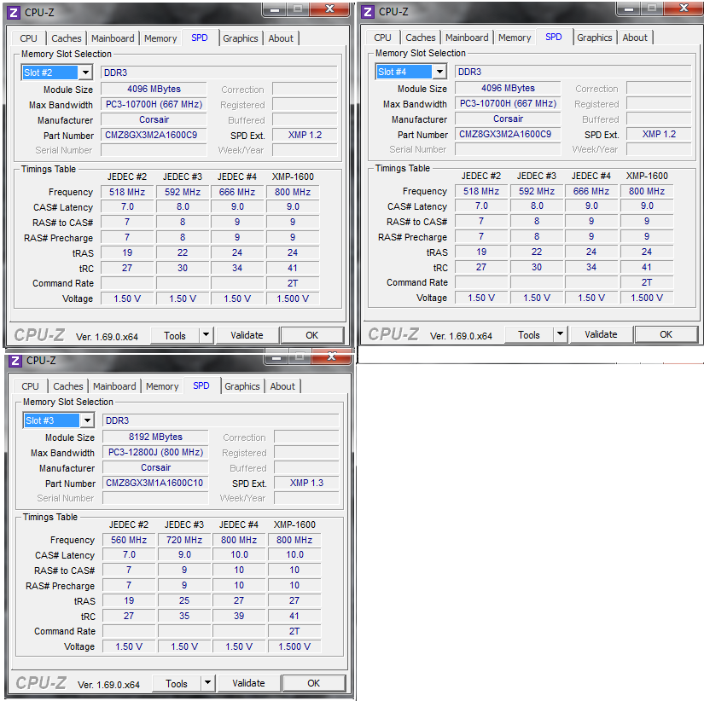Open Tools dropdown arrow in Slot #3 window

(x=208, y=683)
